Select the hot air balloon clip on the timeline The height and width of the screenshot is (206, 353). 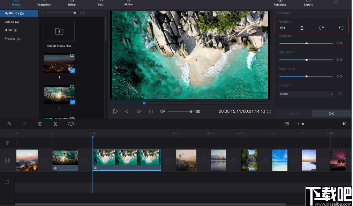186,160
